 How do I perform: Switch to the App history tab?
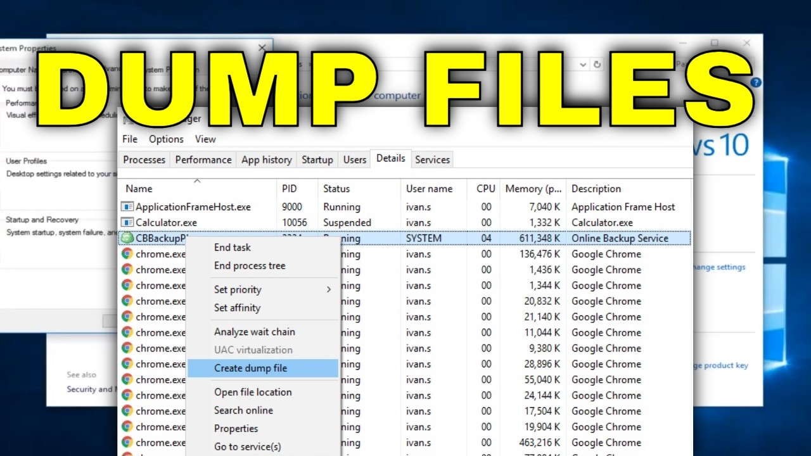tap(267, 160)
